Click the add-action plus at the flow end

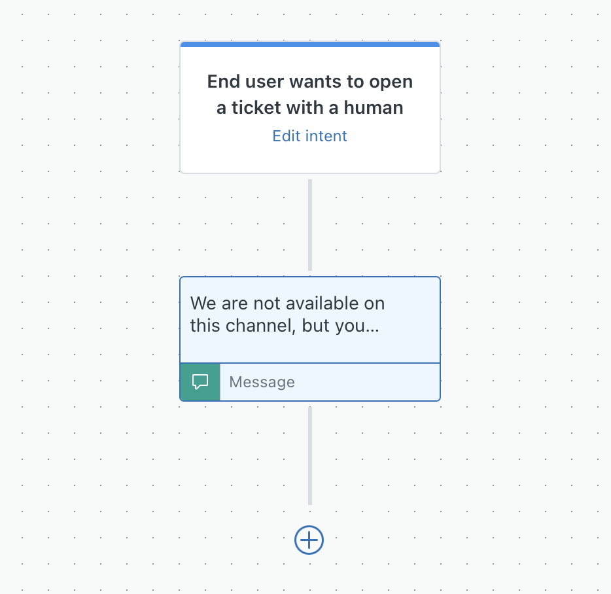point(308,540)
